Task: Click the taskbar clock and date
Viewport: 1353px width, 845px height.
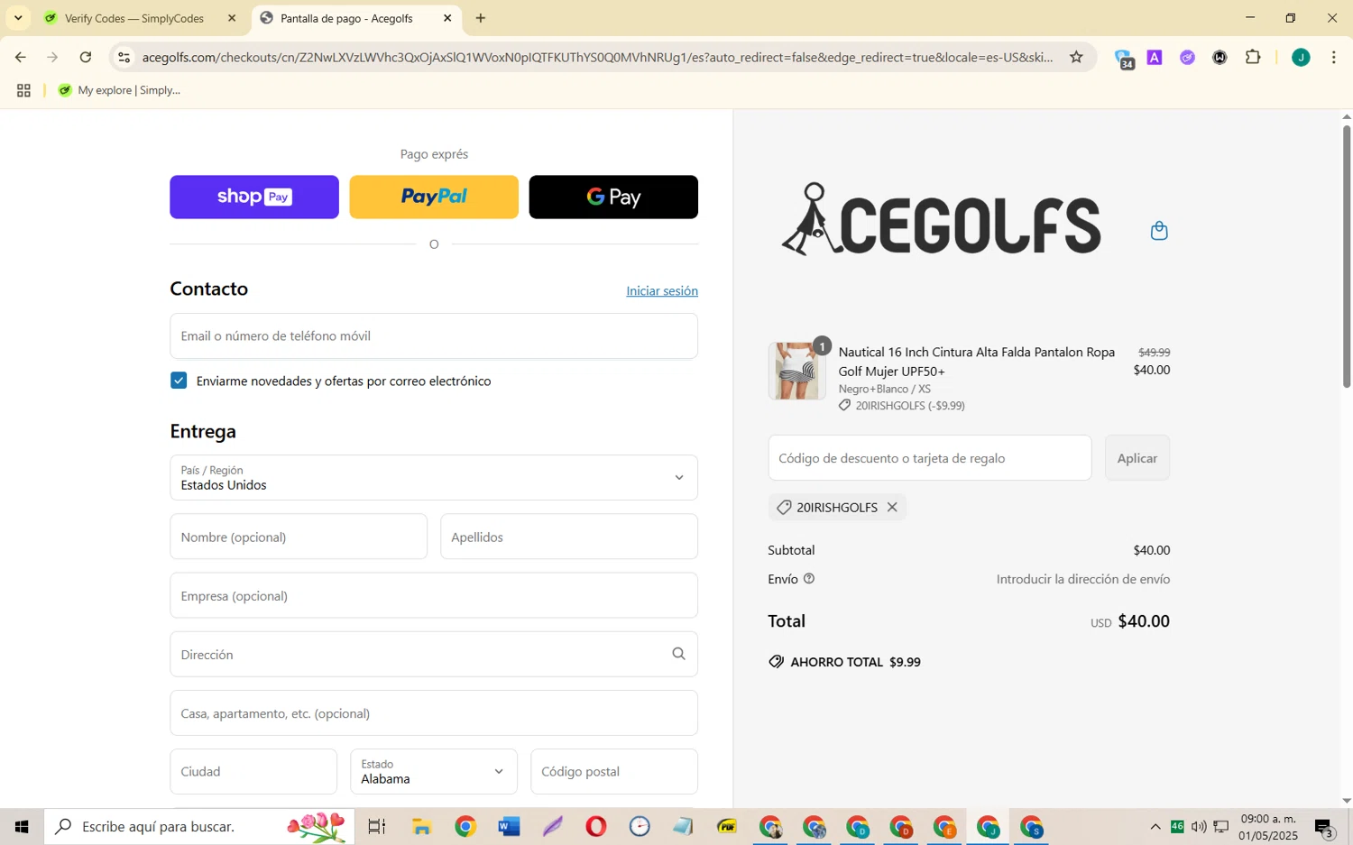Action: point(1268,827)
